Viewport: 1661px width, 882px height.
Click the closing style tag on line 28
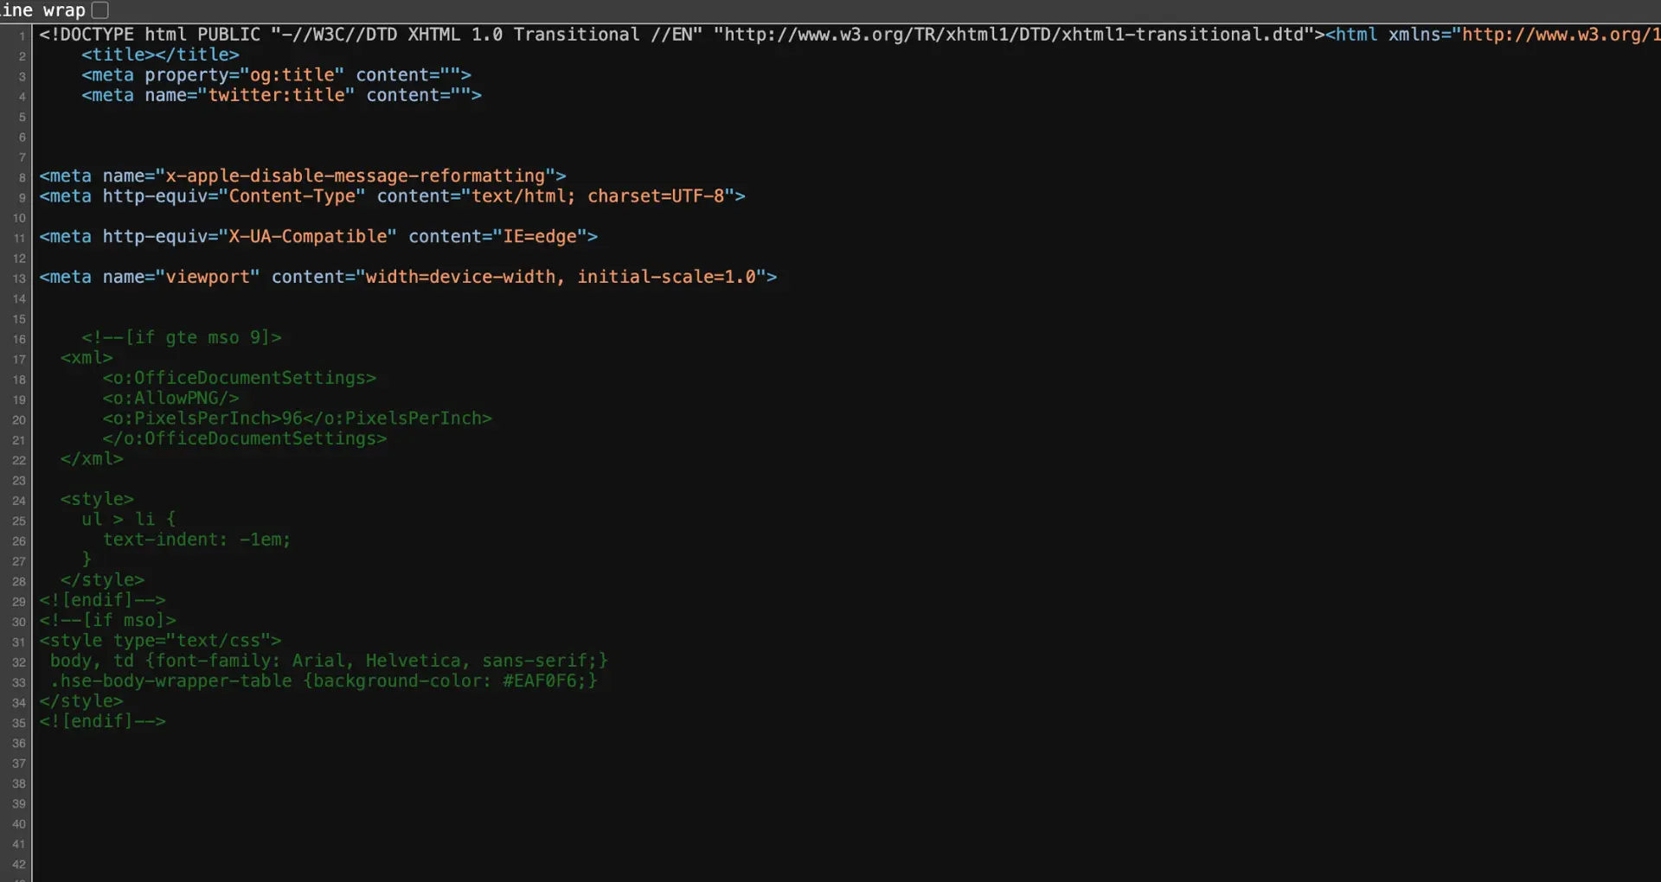[x=102, y=580]
